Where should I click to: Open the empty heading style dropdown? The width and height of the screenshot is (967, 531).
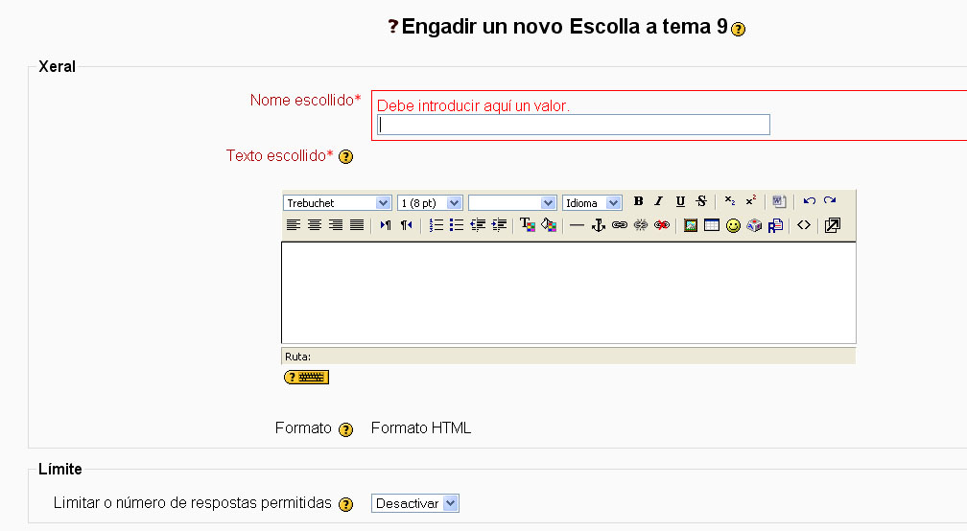click(512, 202)
